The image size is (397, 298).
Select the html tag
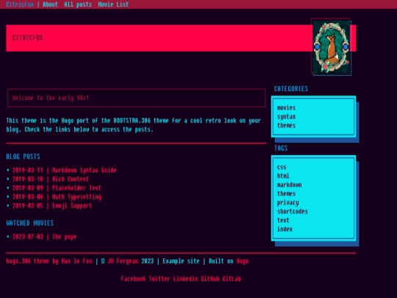pyautogui.click(x=283, y=176)
